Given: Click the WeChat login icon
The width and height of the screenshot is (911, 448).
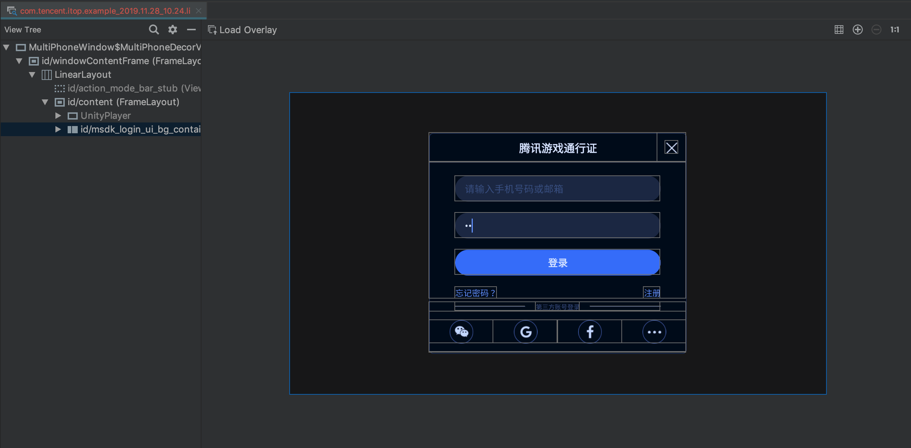Looking at the screenshot, I should pyautogui.click(x=461, y=331).
